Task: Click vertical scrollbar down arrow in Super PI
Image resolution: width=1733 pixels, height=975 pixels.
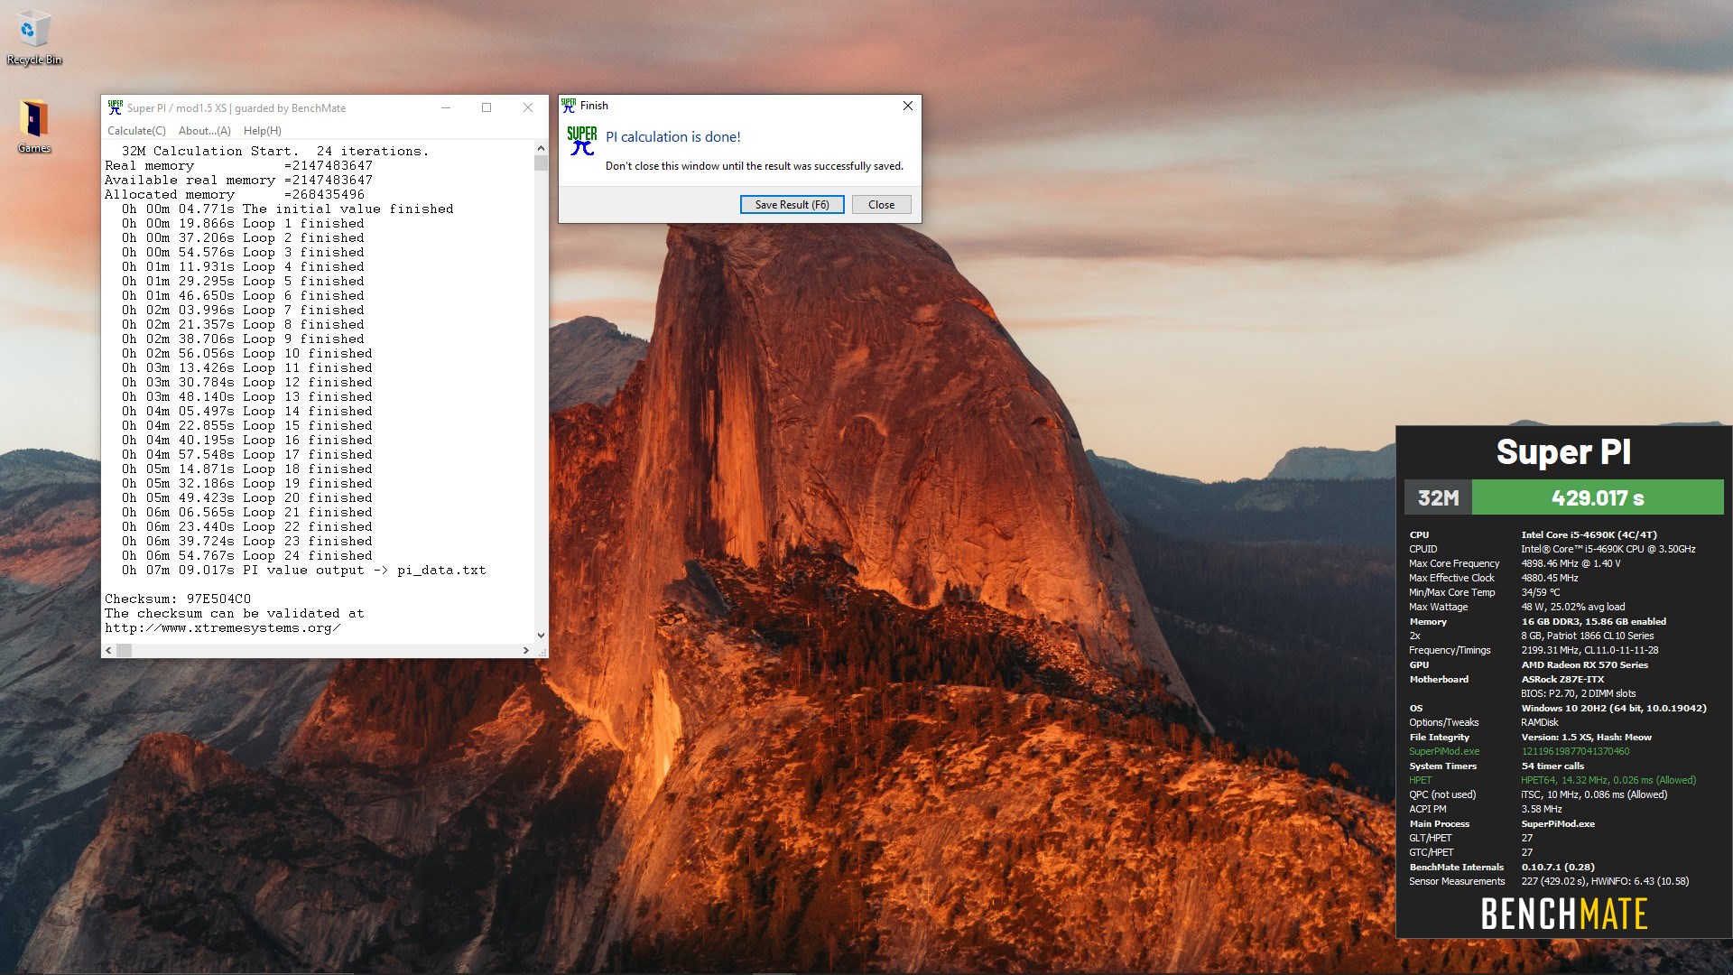Action: [x=541, y=636]
